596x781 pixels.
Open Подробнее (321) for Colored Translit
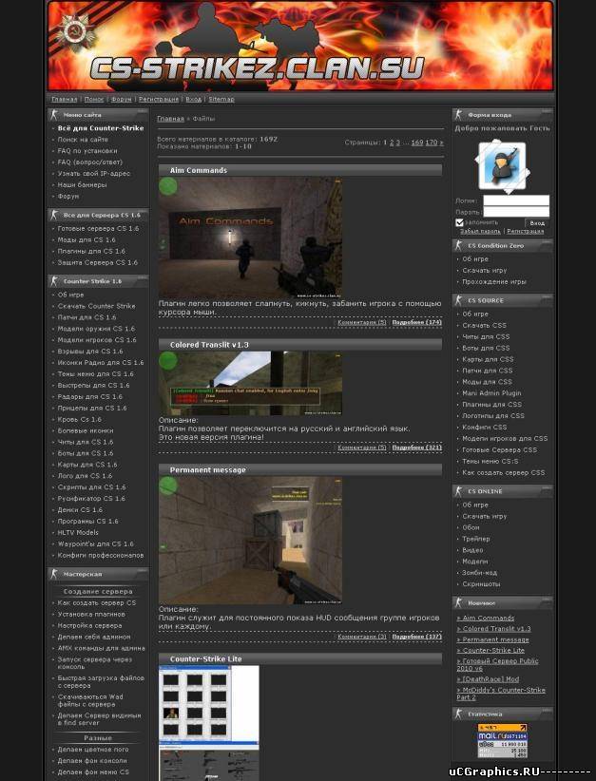416,448
